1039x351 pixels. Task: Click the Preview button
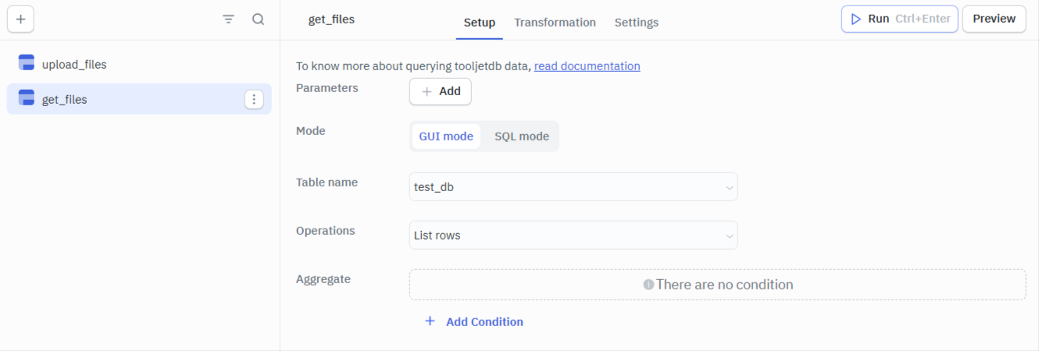994,19
